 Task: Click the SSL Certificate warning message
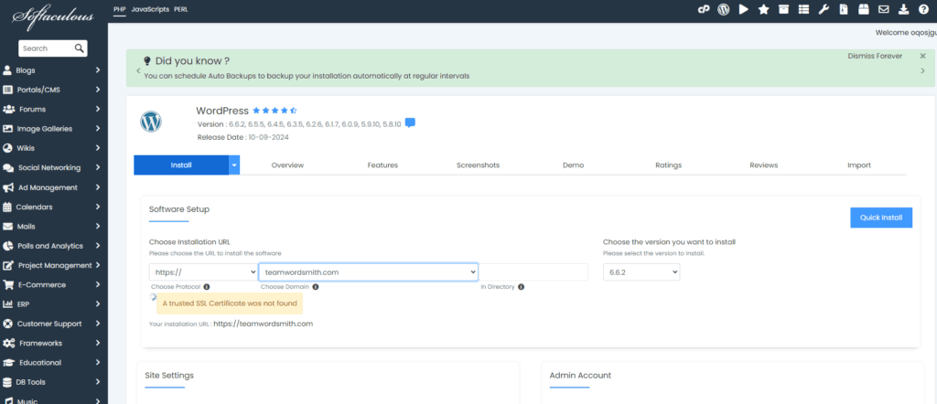(230, 303)
